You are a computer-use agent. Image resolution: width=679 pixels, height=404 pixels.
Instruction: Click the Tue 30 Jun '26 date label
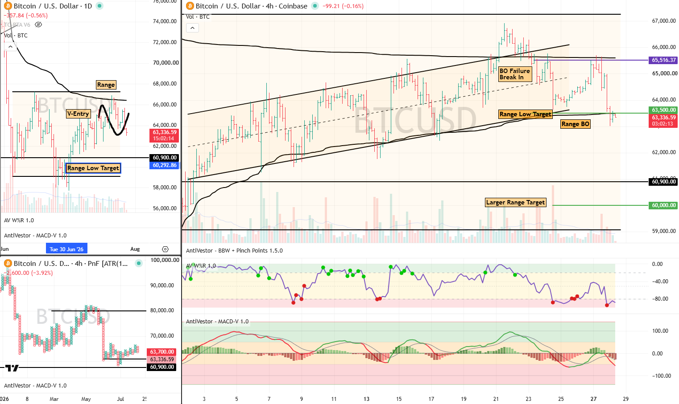pos(66,249)
